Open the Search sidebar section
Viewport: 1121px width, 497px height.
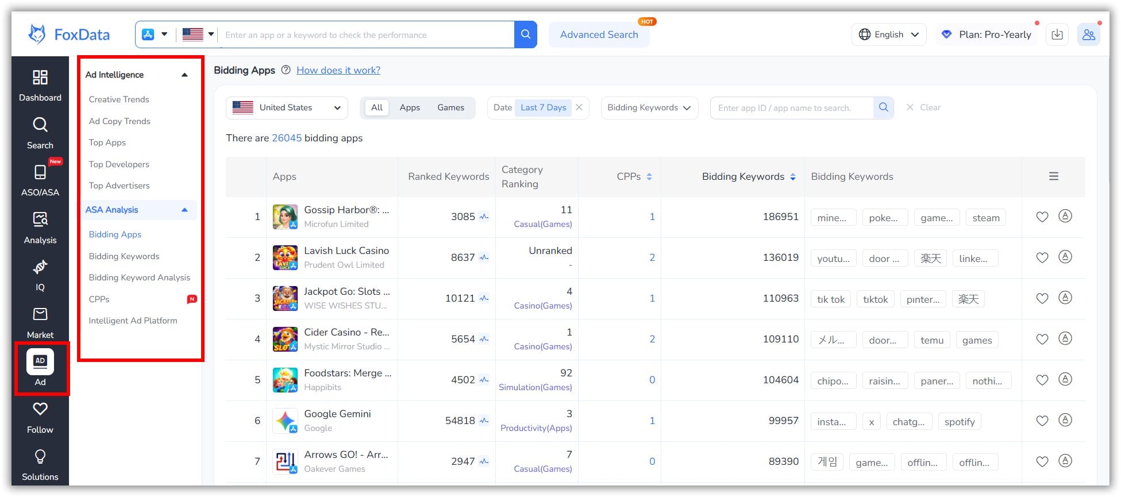pyautogui.click(x=40, y=133)
